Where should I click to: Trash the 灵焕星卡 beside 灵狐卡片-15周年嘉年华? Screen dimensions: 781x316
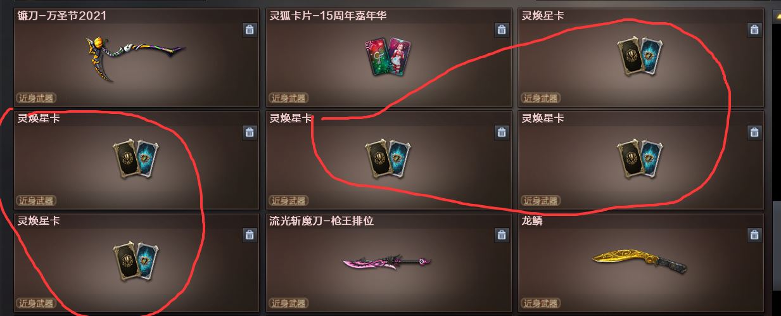click(x=754, y=30)
